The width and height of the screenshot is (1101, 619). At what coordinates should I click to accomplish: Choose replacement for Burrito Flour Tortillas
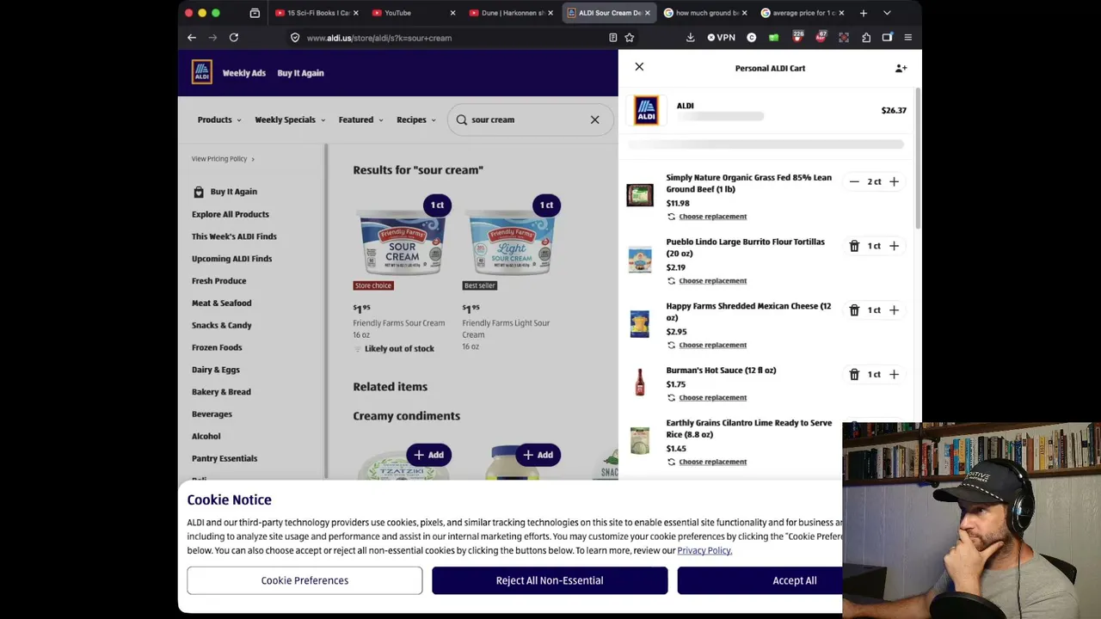click(x=712, y=281)
